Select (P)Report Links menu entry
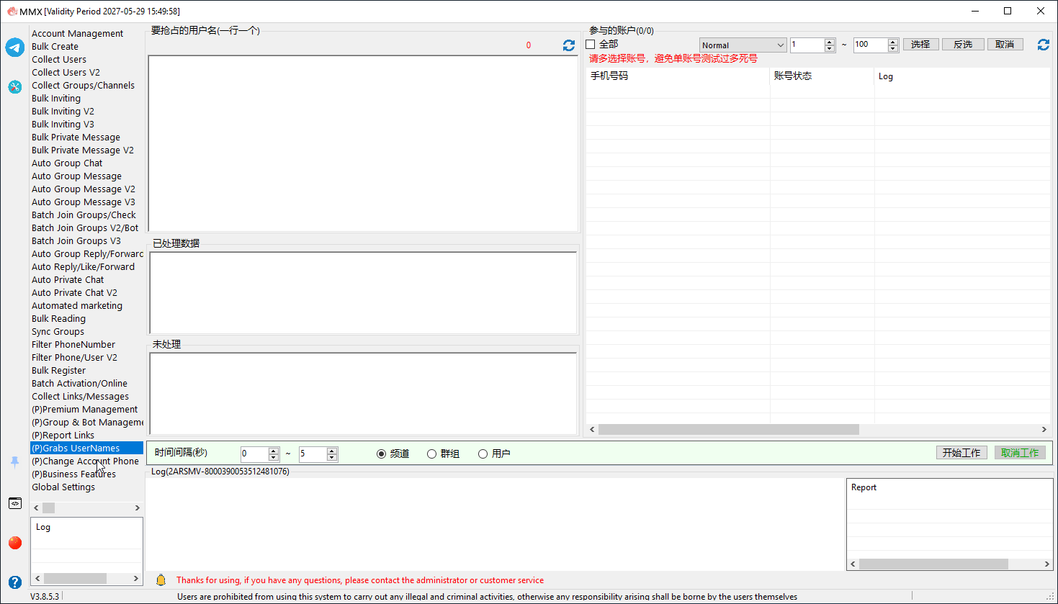 coord(63,436)
